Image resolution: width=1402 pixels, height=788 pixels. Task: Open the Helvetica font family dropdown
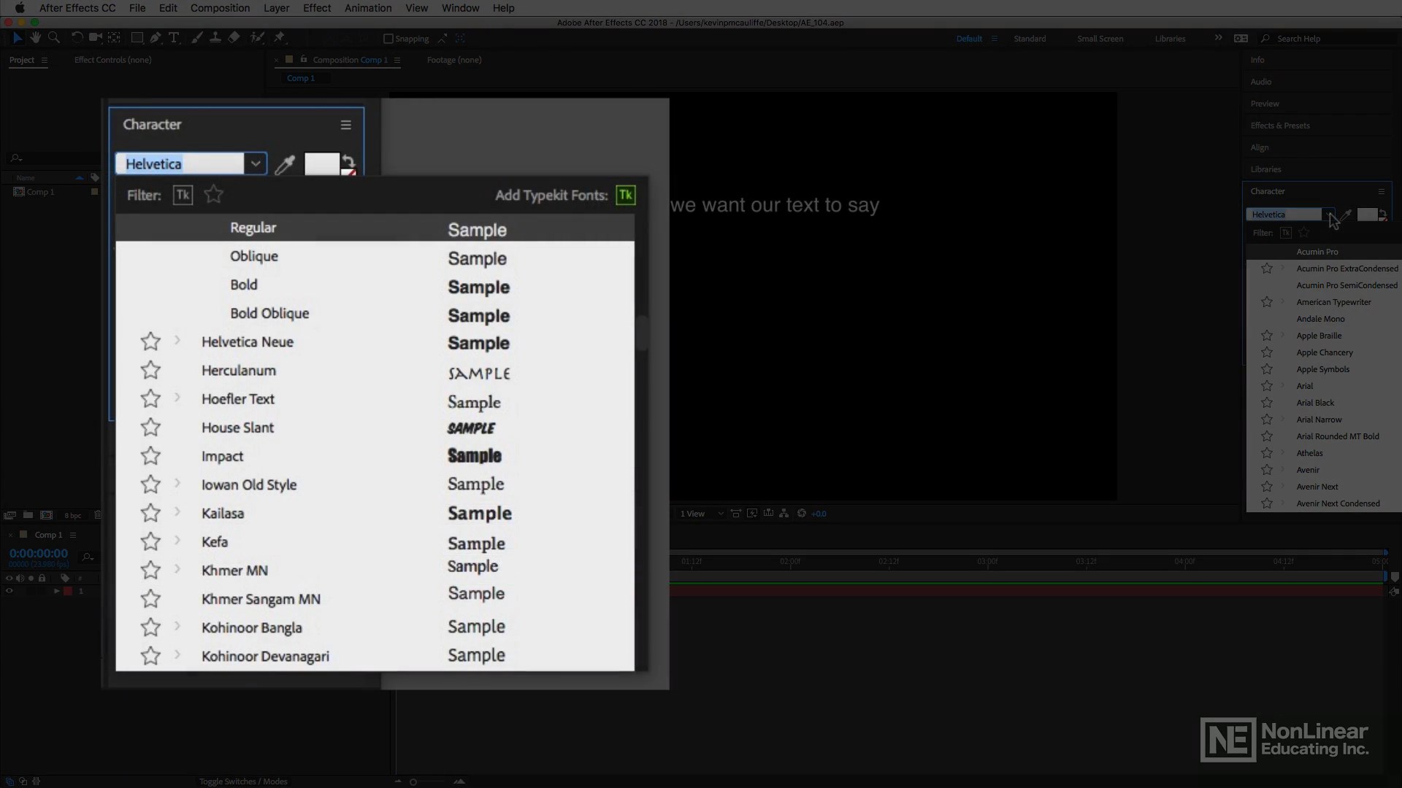click(255, 163)
